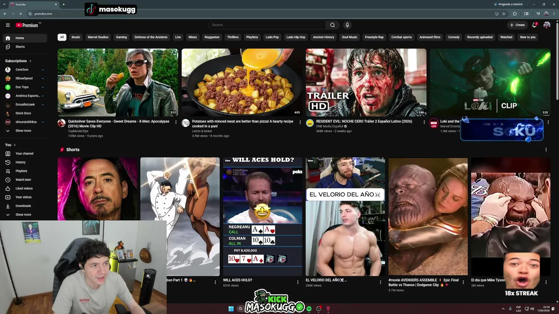The width and height of the screenshot is (559, 314).
Task: Open Spotify from the taskbar
Action: pos(309,309)
